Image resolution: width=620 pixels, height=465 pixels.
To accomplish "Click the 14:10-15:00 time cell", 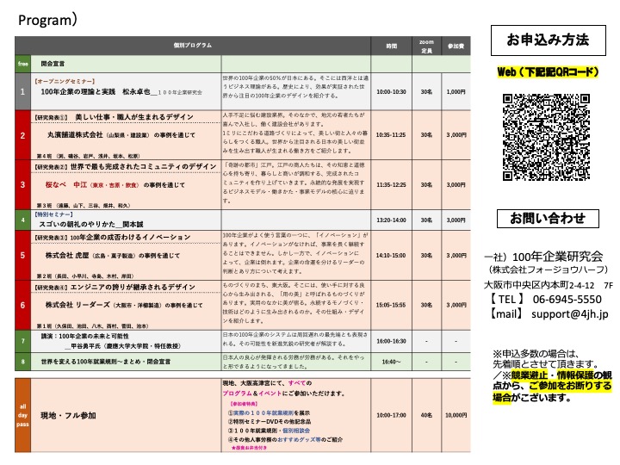I will pos(391,256).
